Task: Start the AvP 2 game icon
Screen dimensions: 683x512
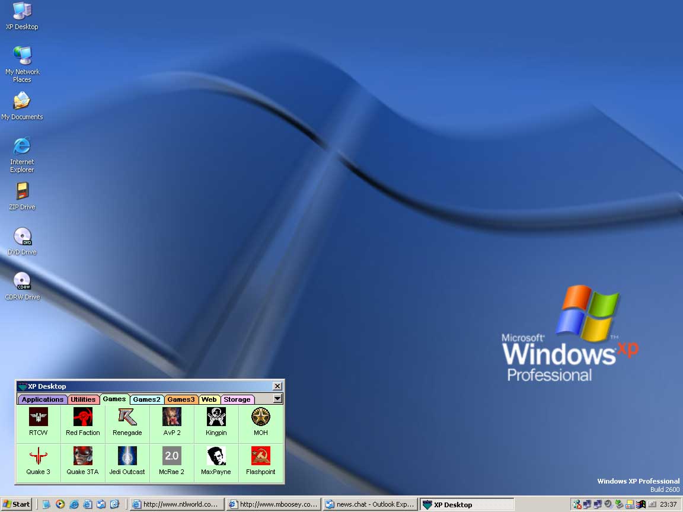Action: (172, 418)
